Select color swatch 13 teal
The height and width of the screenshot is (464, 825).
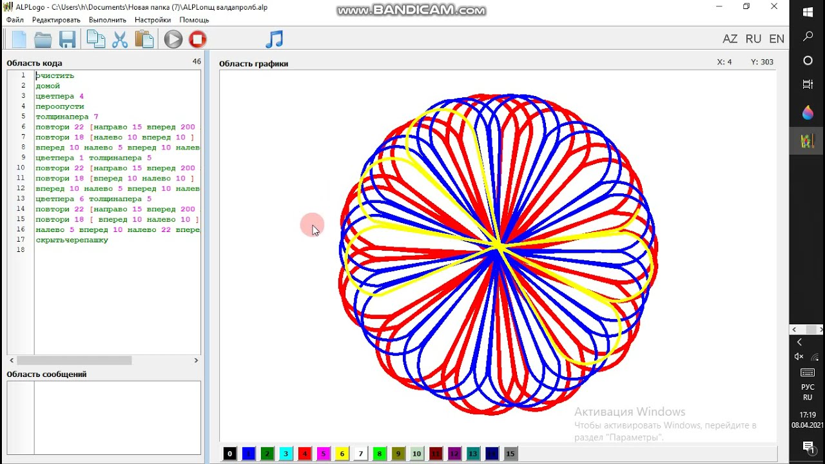pyautogui.click(x=473, y=454)
